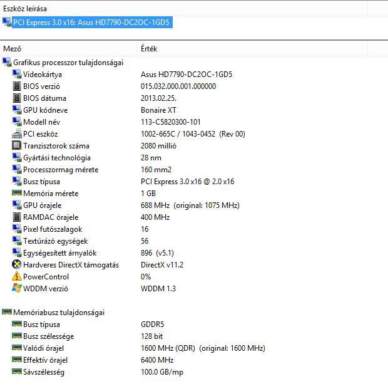
Task: Select the PCI Express 3.0 x16 @ 2.0 x16 value
Action: (x=188, y=182)
